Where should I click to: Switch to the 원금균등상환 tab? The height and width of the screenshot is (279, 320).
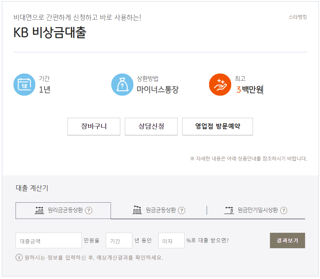coord(159,211)
